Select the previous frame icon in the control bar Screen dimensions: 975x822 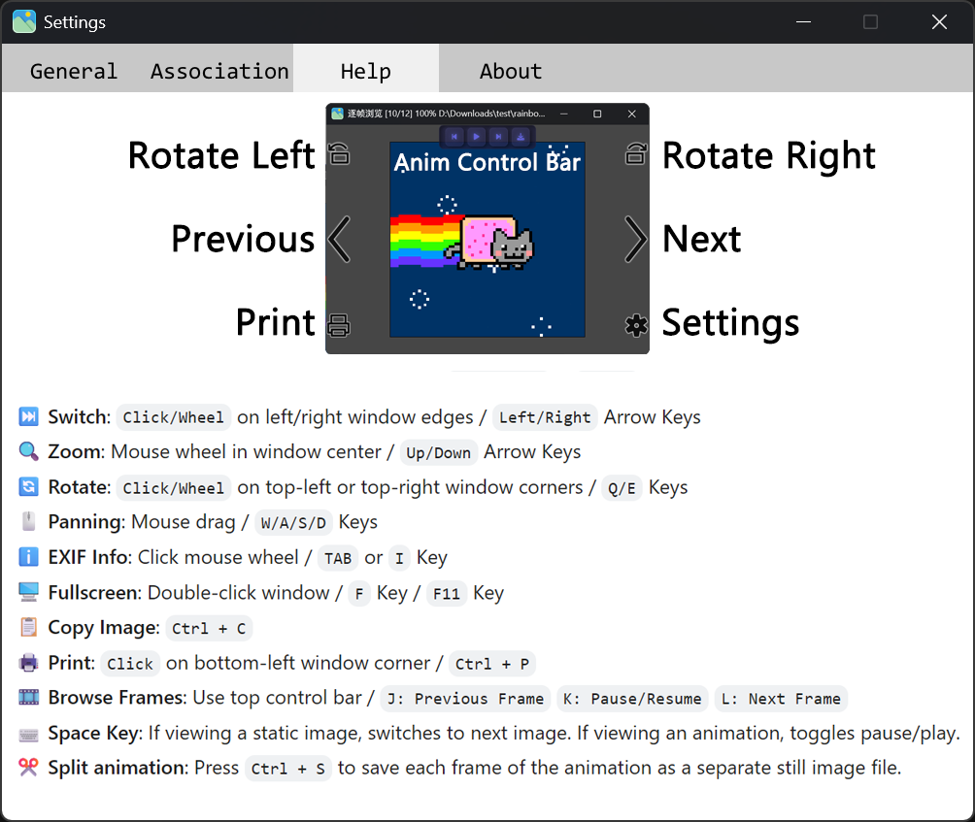(x=454, y=136)
